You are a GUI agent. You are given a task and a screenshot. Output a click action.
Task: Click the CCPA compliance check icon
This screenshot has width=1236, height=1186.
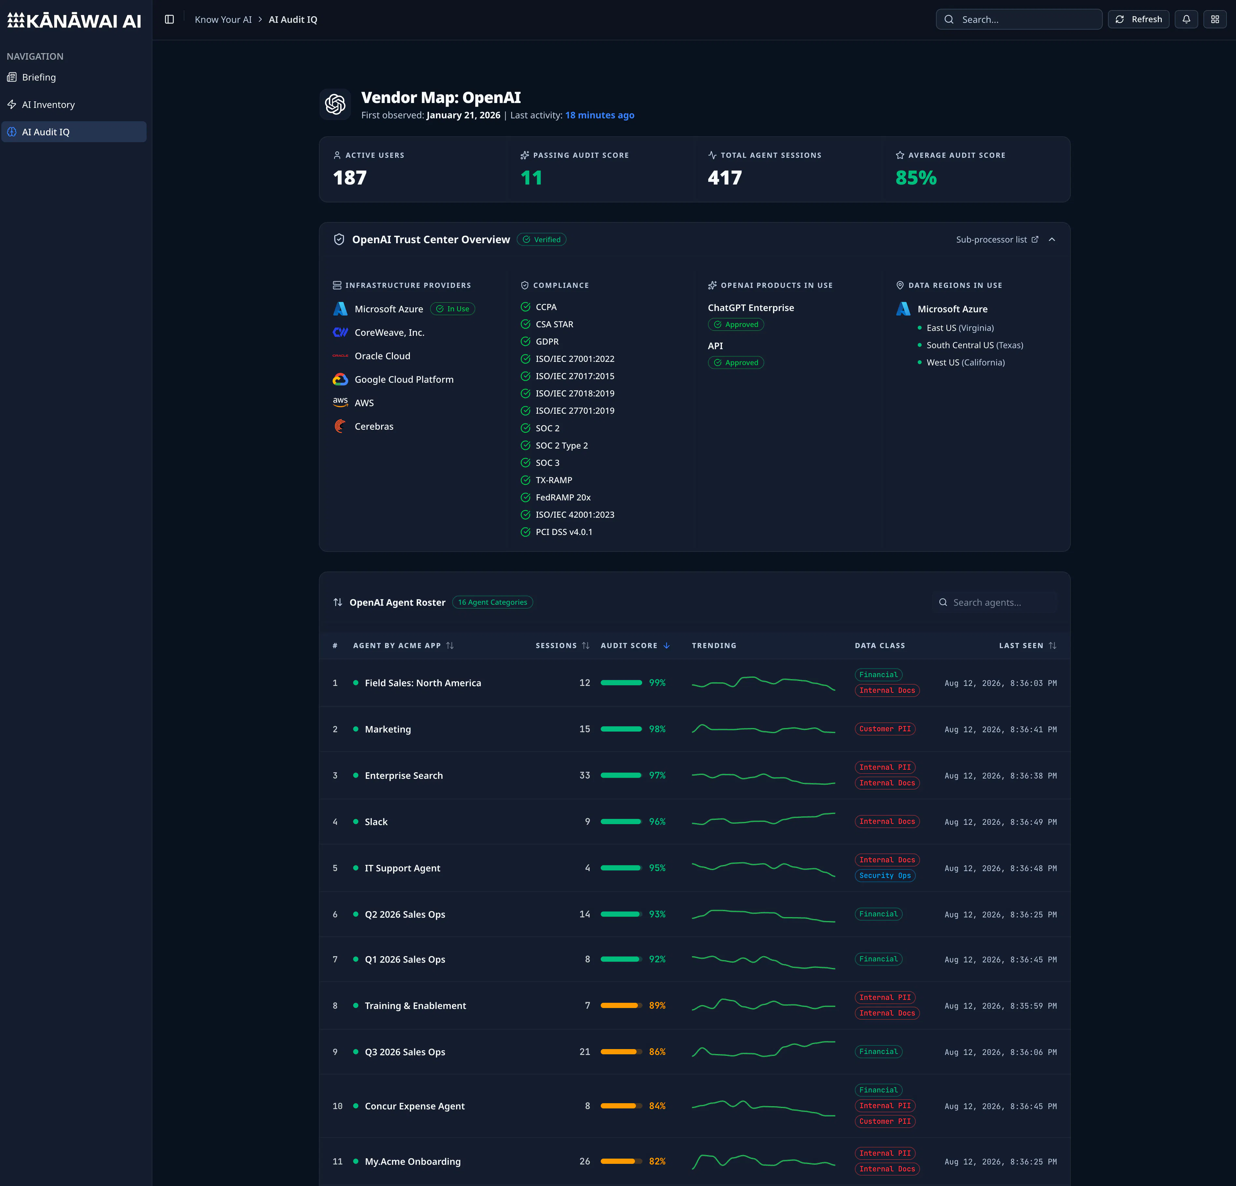525,307
